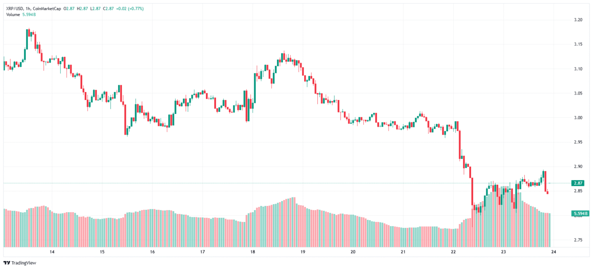Select date label 18 on time axis

click(252, 252)
